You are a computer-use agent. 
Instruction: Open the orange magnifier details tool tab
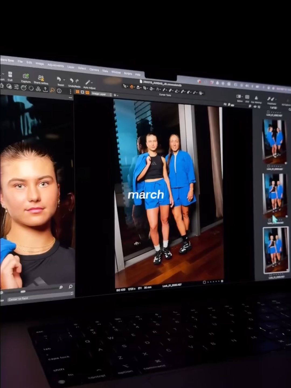53,90
